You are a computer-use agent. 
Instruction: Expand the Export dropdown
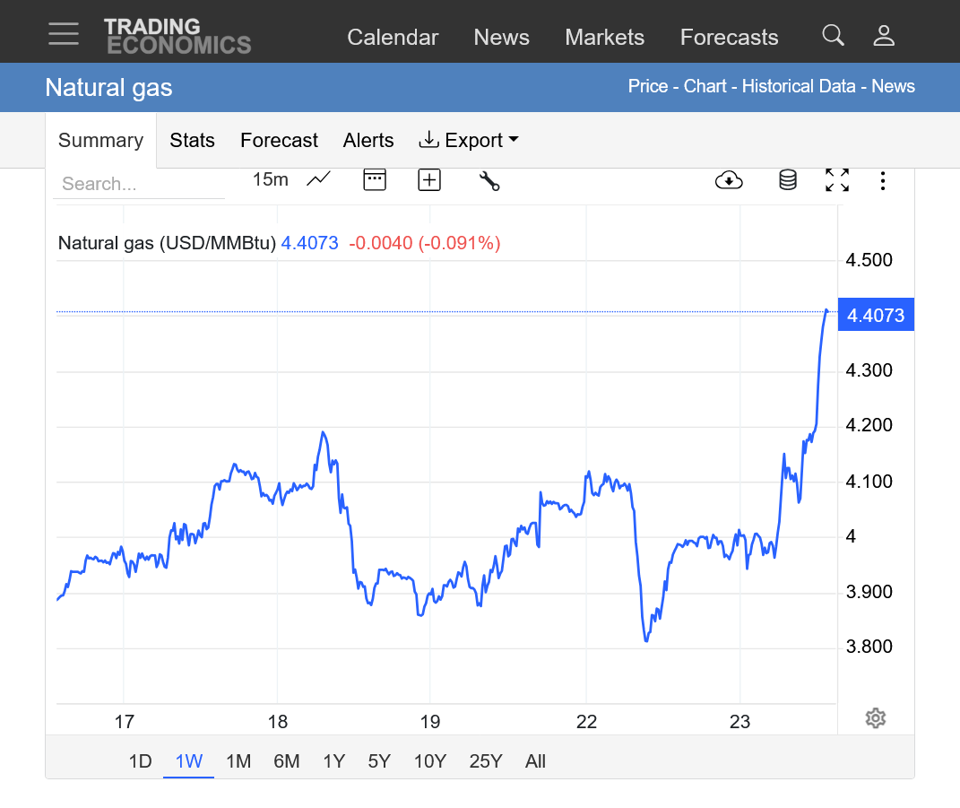pyautogui.click(x=469, y=140)
